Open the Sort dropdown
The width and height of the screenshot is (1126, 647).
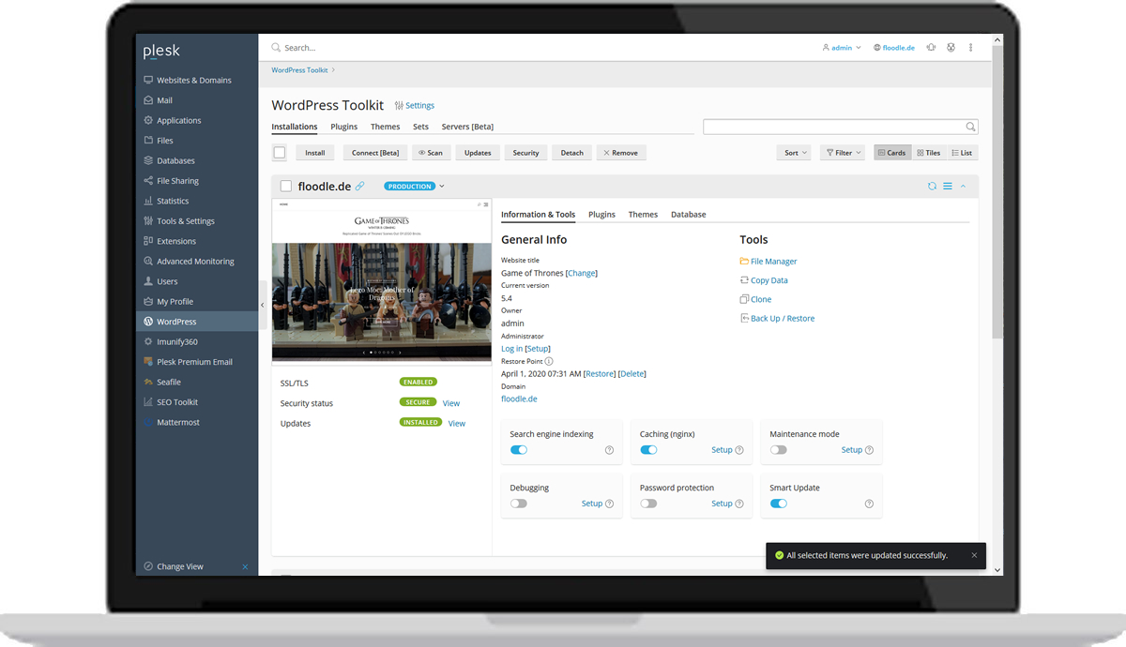tap(793, 152)
